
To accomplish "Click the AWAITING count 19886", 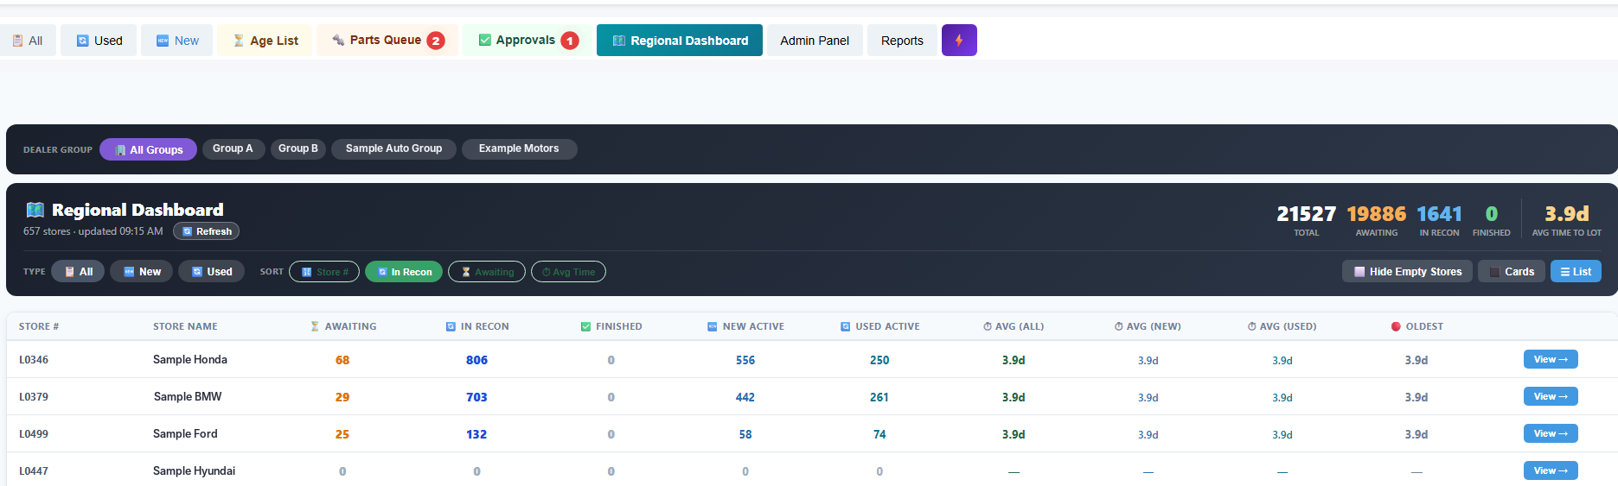I will [x=1376, y=213].
